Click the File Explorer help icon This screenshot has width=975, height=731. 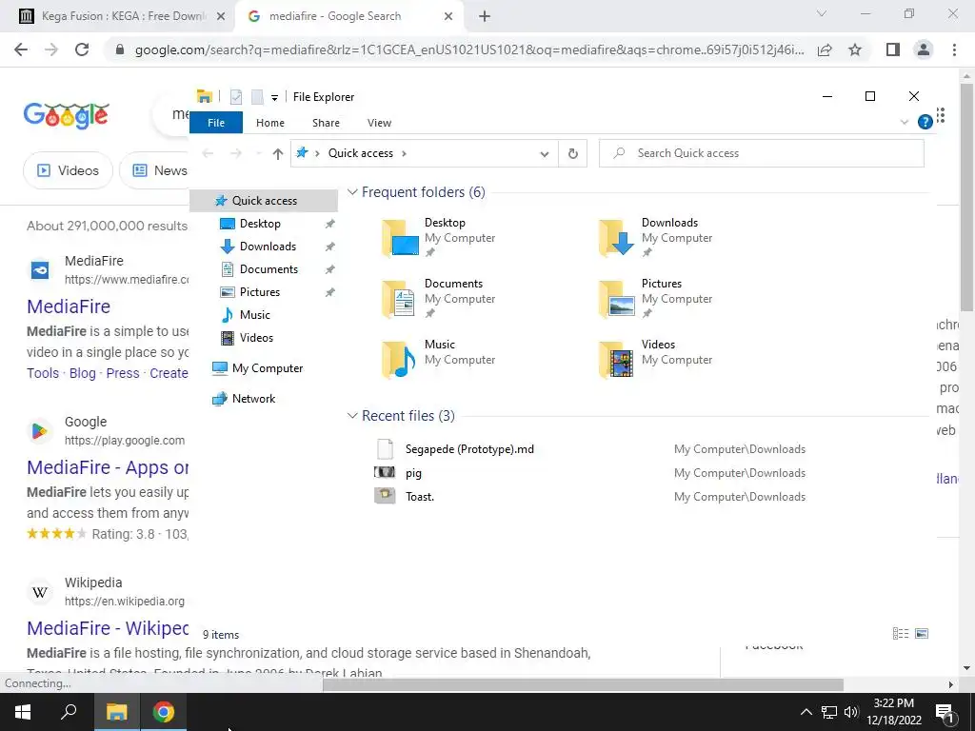[x=925, y=122]
